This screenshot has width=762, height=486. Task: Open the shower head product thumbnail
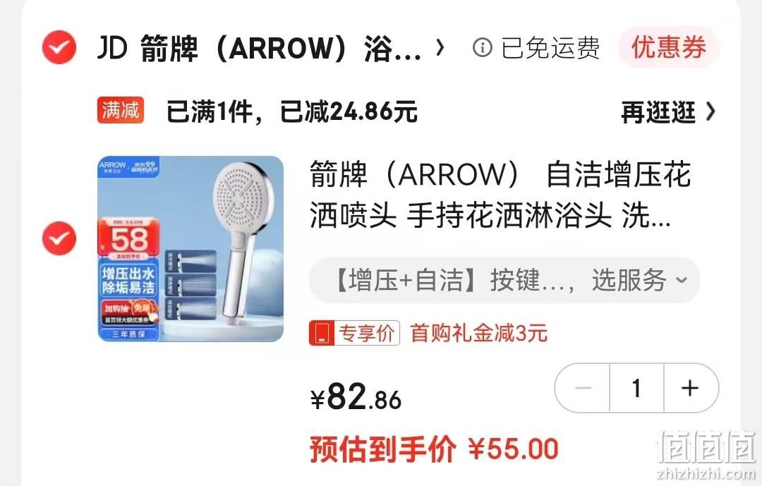[x=190, y=249]
